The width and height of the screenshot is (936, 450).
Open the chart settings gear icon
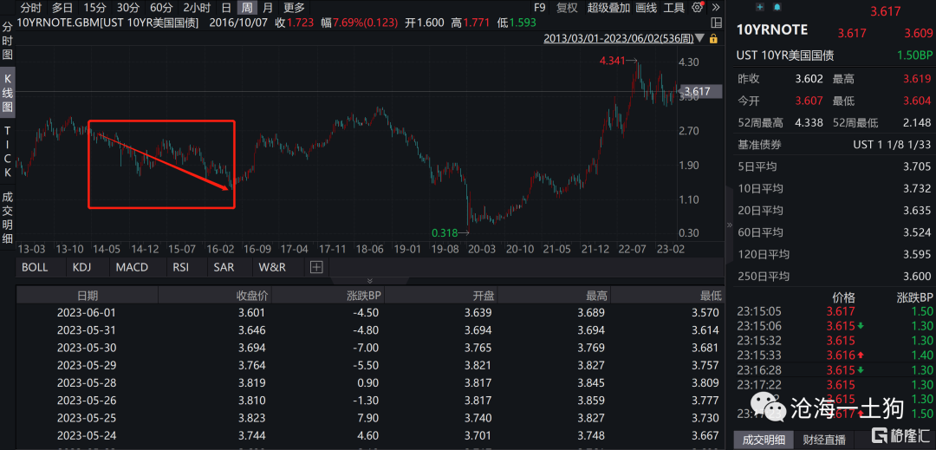(x=697, y=8)
